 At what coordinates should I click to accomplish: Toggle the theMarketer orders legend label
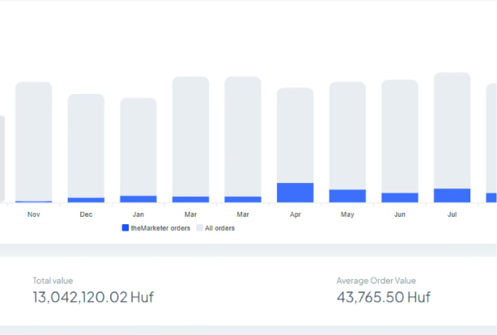[159, 228]
